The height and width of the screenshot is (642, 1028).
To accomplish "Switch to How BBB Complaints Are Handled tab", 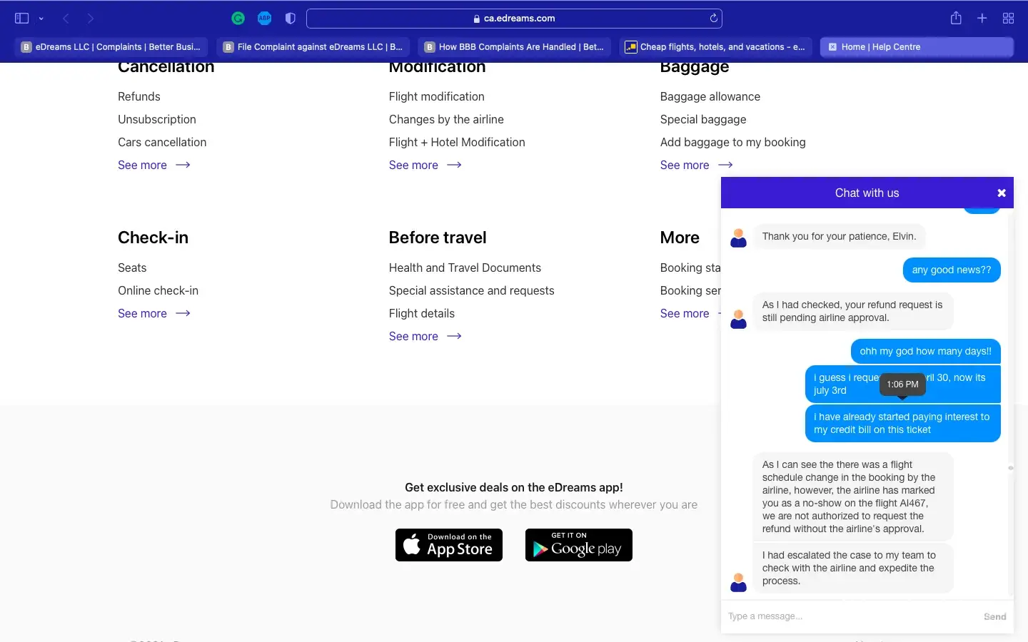I will (514, 47).
